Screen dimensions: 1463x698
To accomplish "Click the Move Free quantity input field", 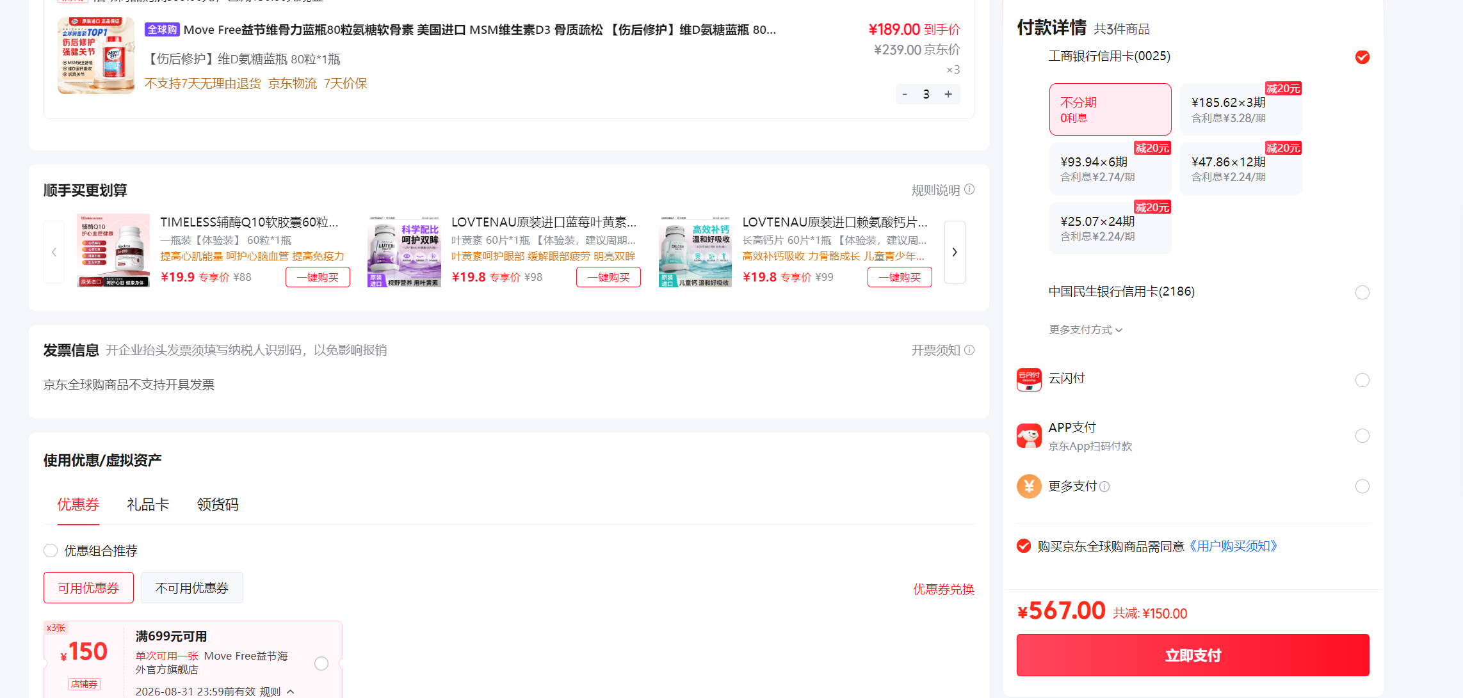I will (926, 94).
